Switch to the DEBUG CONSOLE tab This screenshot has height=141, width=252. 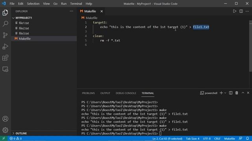pos(126,93)
